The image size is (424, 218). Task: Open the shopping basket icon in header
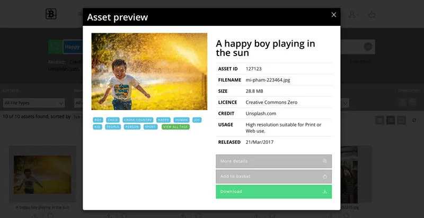[x=372, y=15]
